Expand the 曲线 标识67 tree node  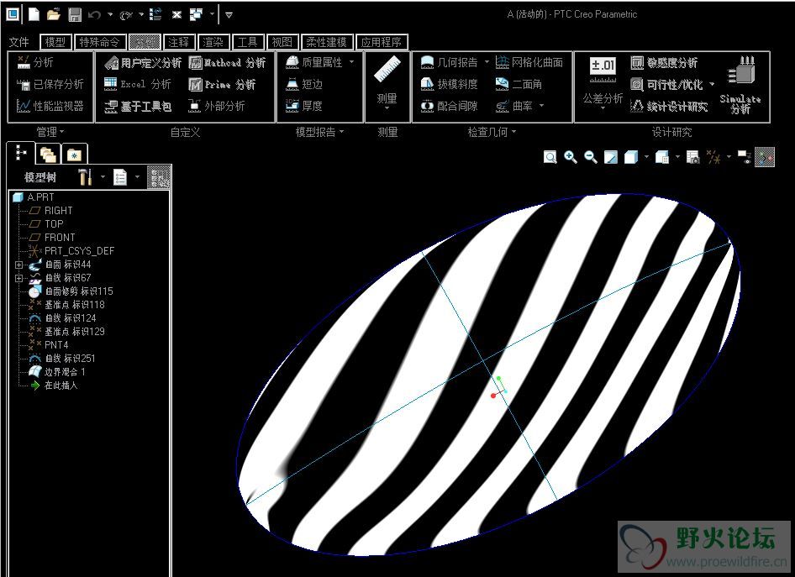pyautogui.click(x=18, y=278)
